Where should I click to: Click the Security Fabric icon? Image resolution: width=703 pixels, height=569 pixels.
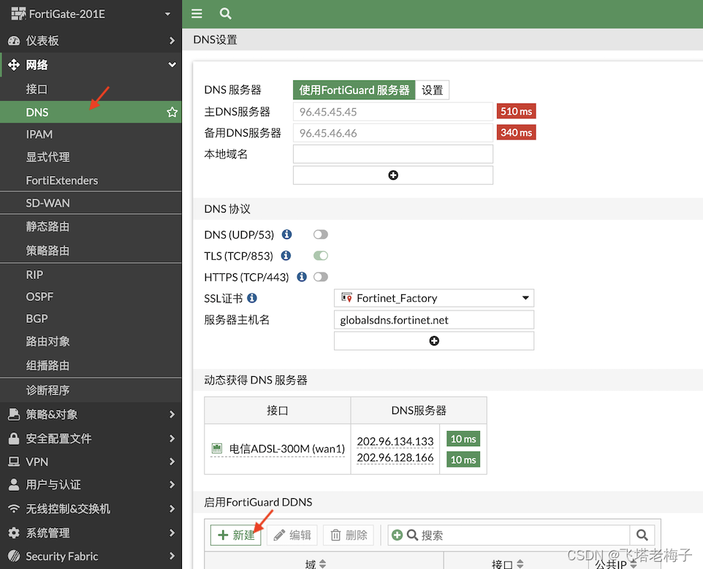coord(14,556)
